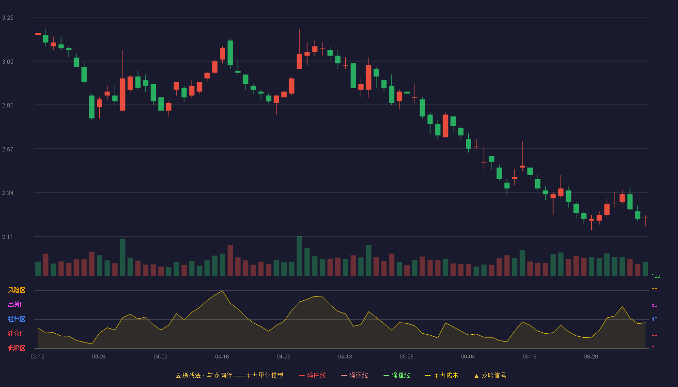Toggle the 云梯战法 与龙同行 model legend entry
Screen dimensions: 678x387
[x=229, y=375]
